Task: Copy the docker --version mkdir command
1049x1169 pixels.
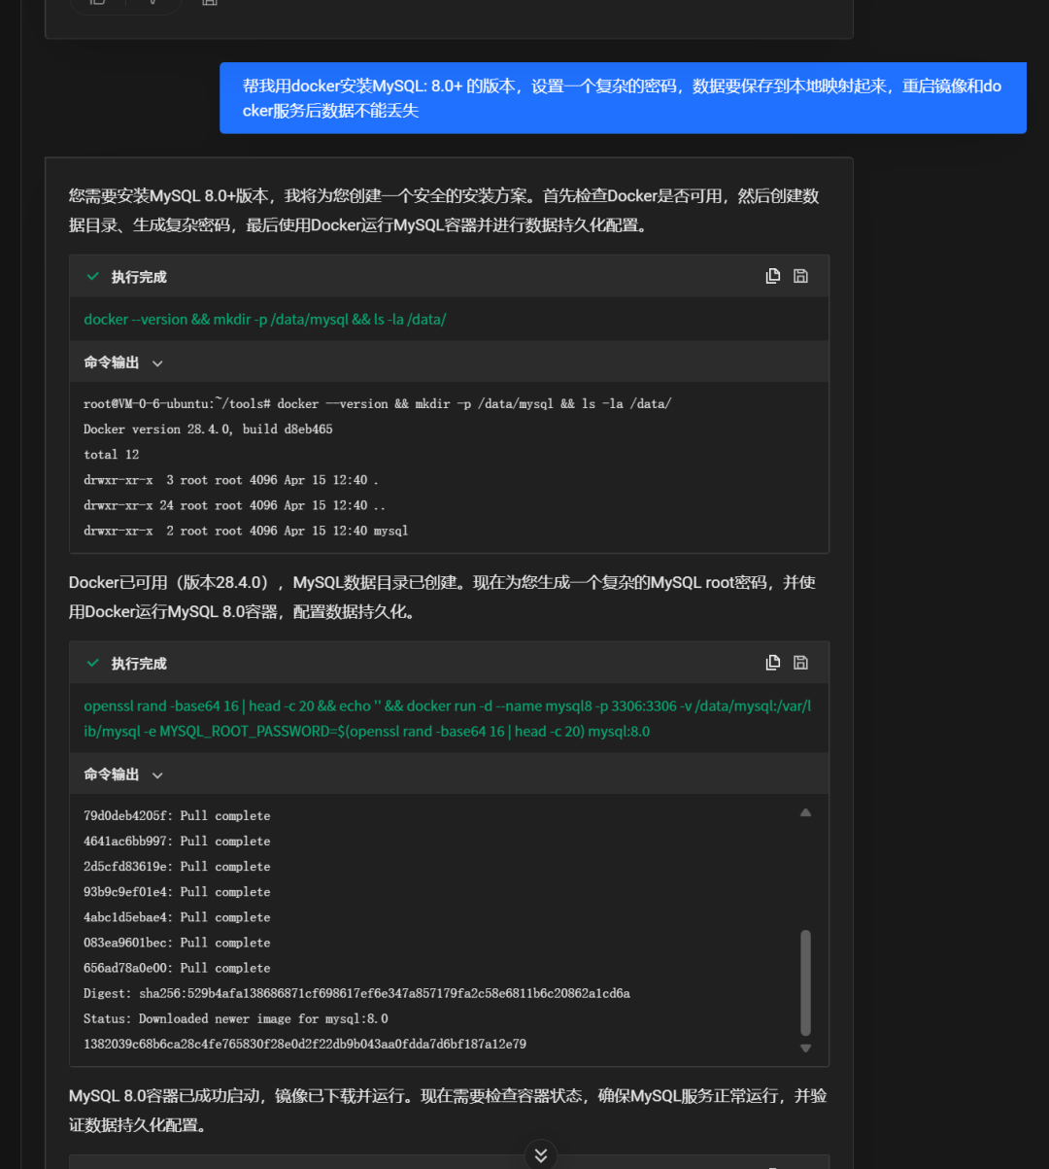Action: (x=773, y=276)
